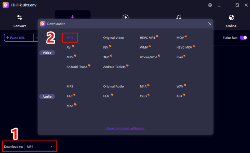Choose HEVC MKV format

click(x=184, y=47)
